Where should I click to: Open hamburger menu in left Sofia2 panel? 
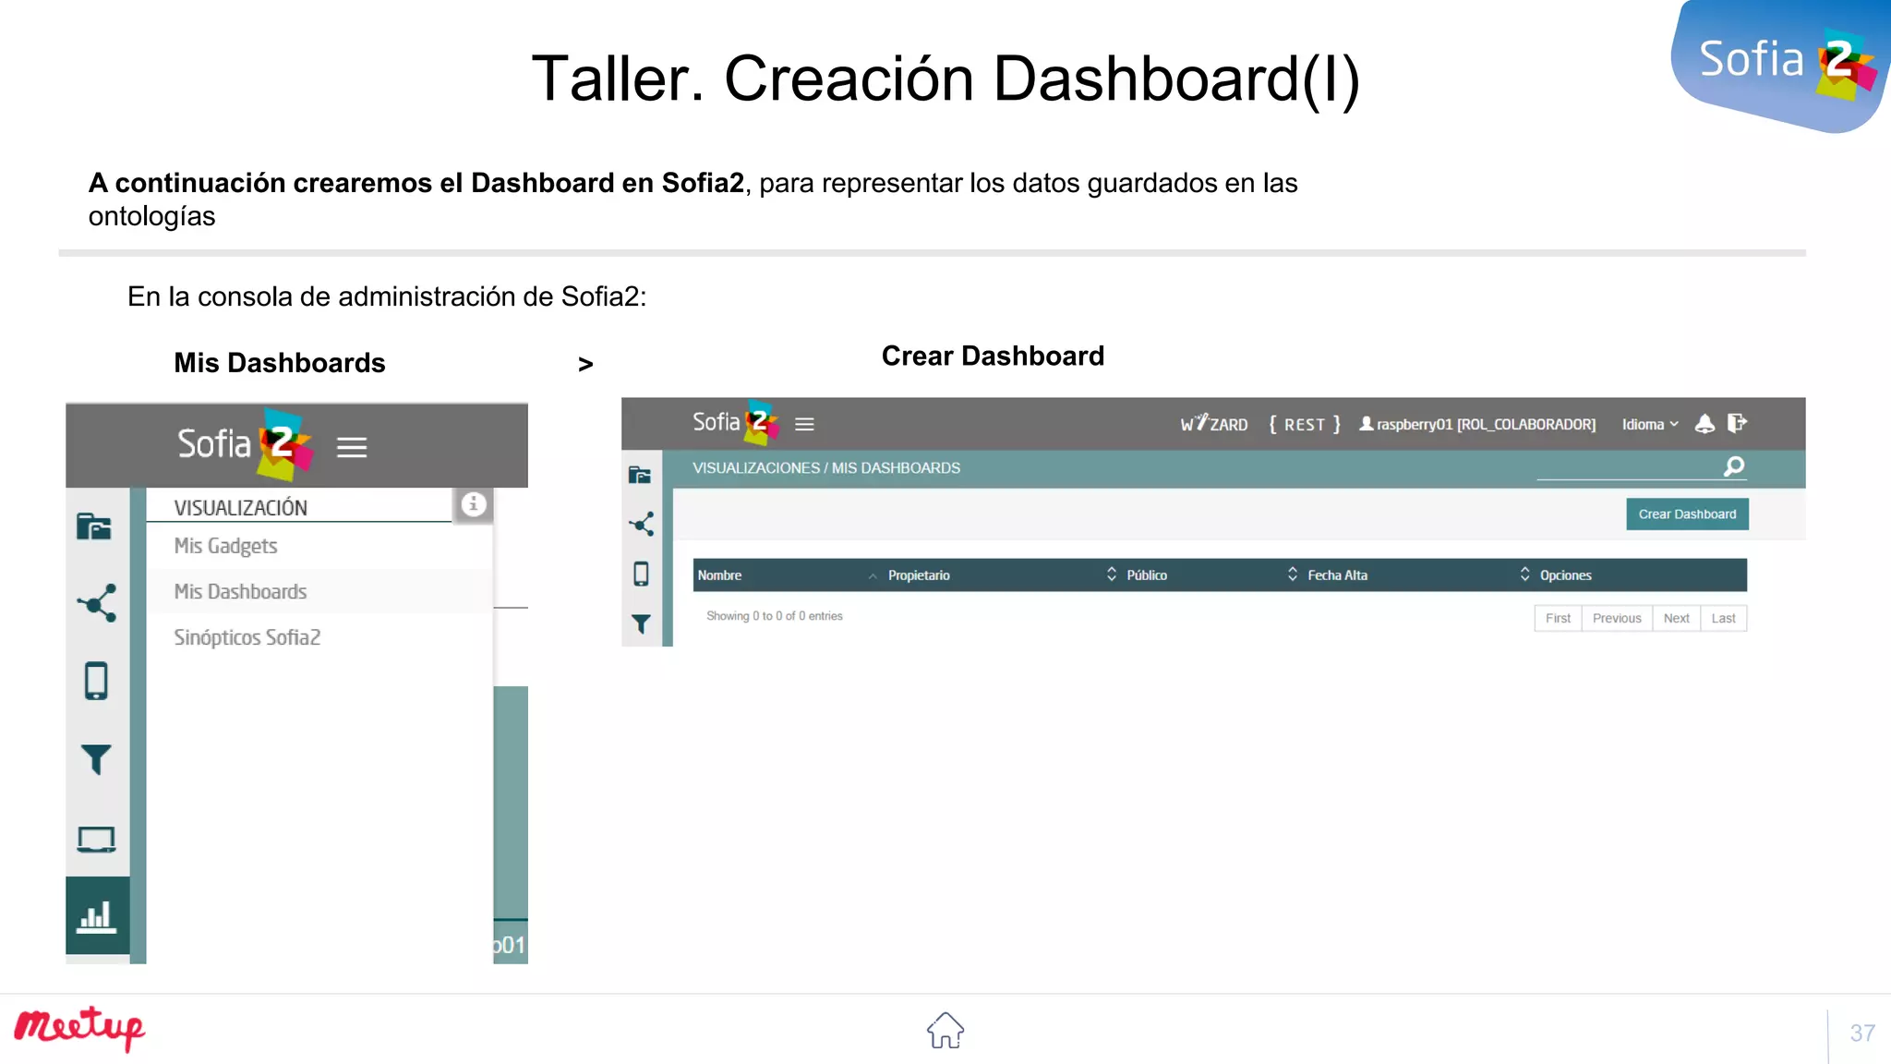(x=352, y=448)
